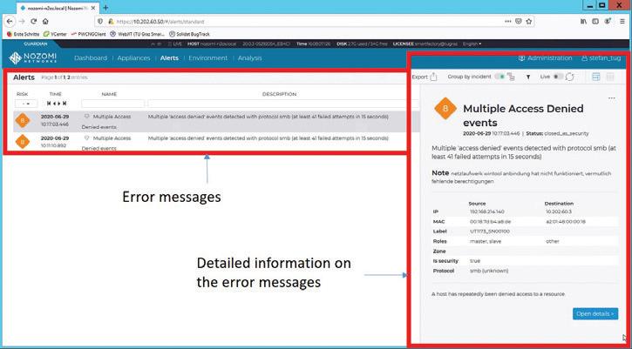Open the Dashboard menu
The width and height of the screenshot is (632, 349).
[x=91, y=58]
